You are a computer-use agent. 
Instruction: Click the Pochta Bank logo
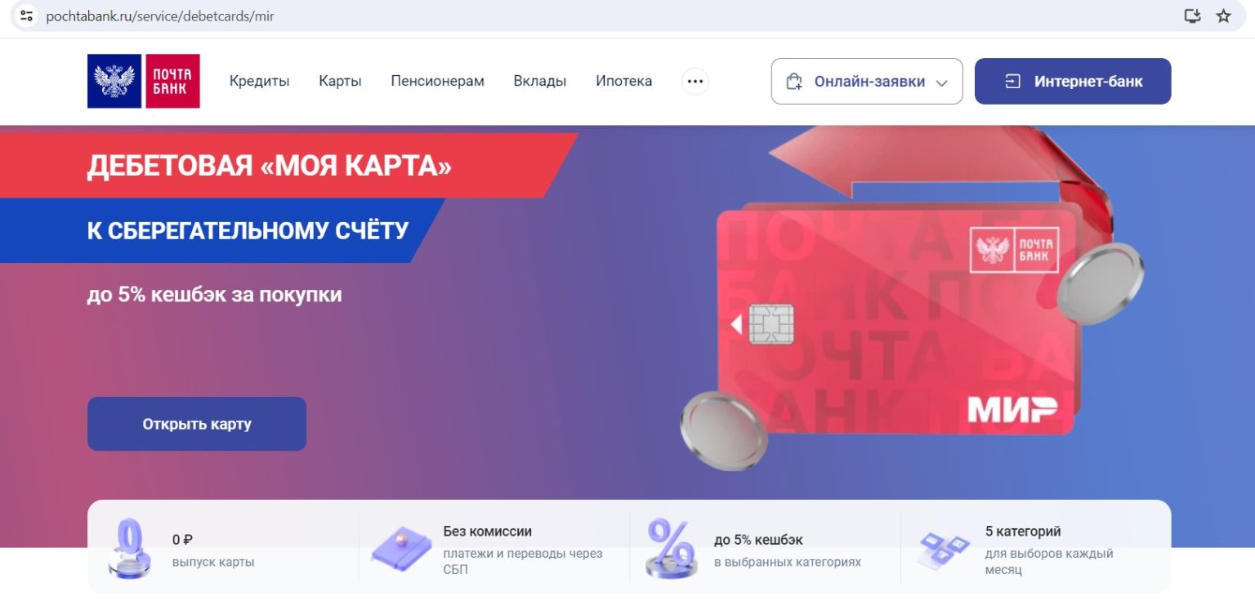click(144, 81)
